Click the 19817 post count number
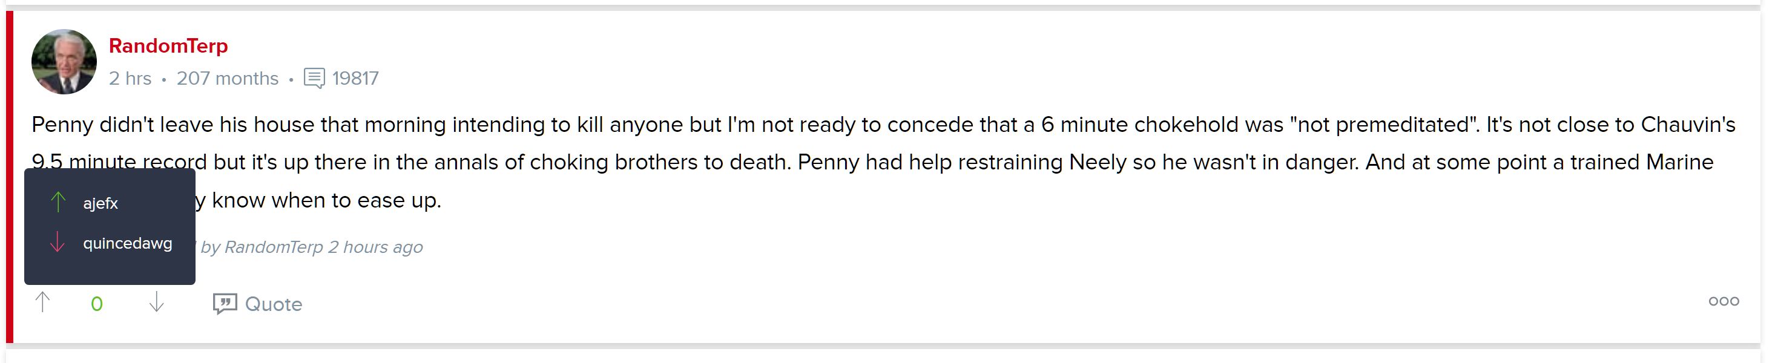The image size is (1775, 363). tap(355, 79)
